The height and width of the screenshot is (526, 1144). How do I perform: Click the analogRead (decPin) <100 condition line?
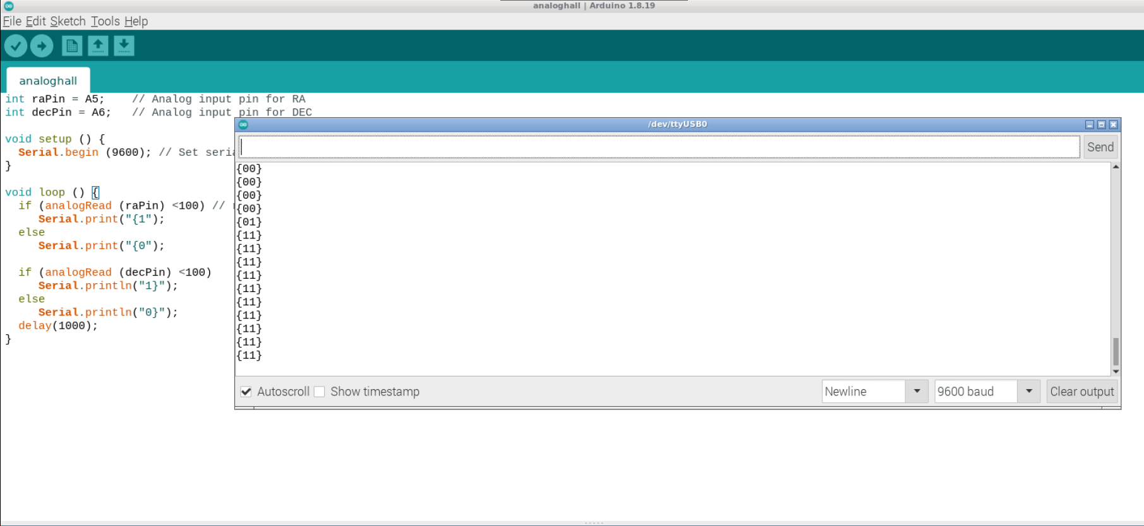point(115,272)
